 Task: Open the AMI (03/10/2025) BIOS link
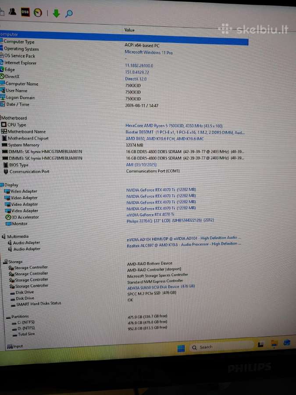(141, 165)
